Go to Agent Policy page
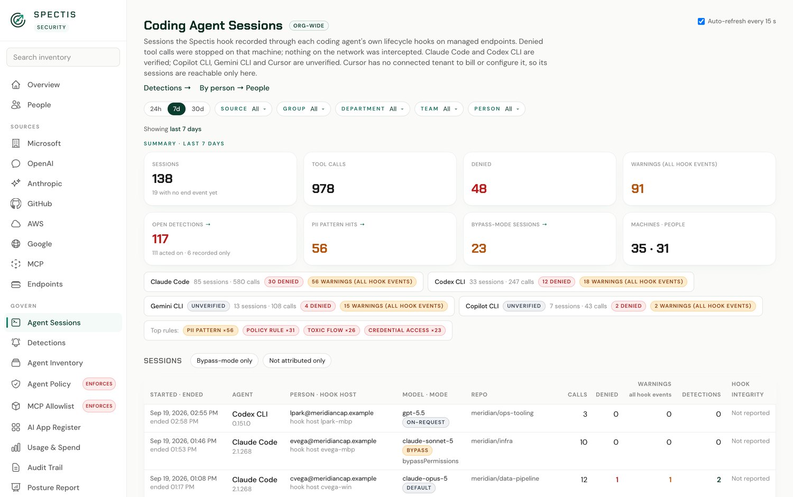Viewport: 793px width, 497px height. tap(63, 384)
